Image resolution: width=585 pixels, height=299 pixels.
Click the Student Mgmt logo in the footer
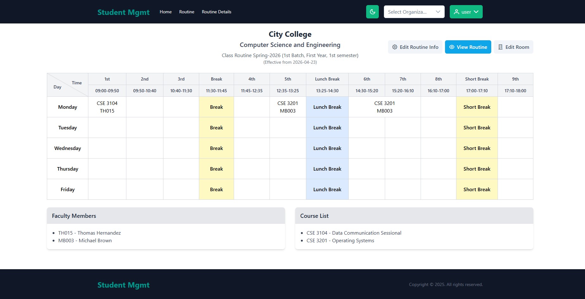124,285
